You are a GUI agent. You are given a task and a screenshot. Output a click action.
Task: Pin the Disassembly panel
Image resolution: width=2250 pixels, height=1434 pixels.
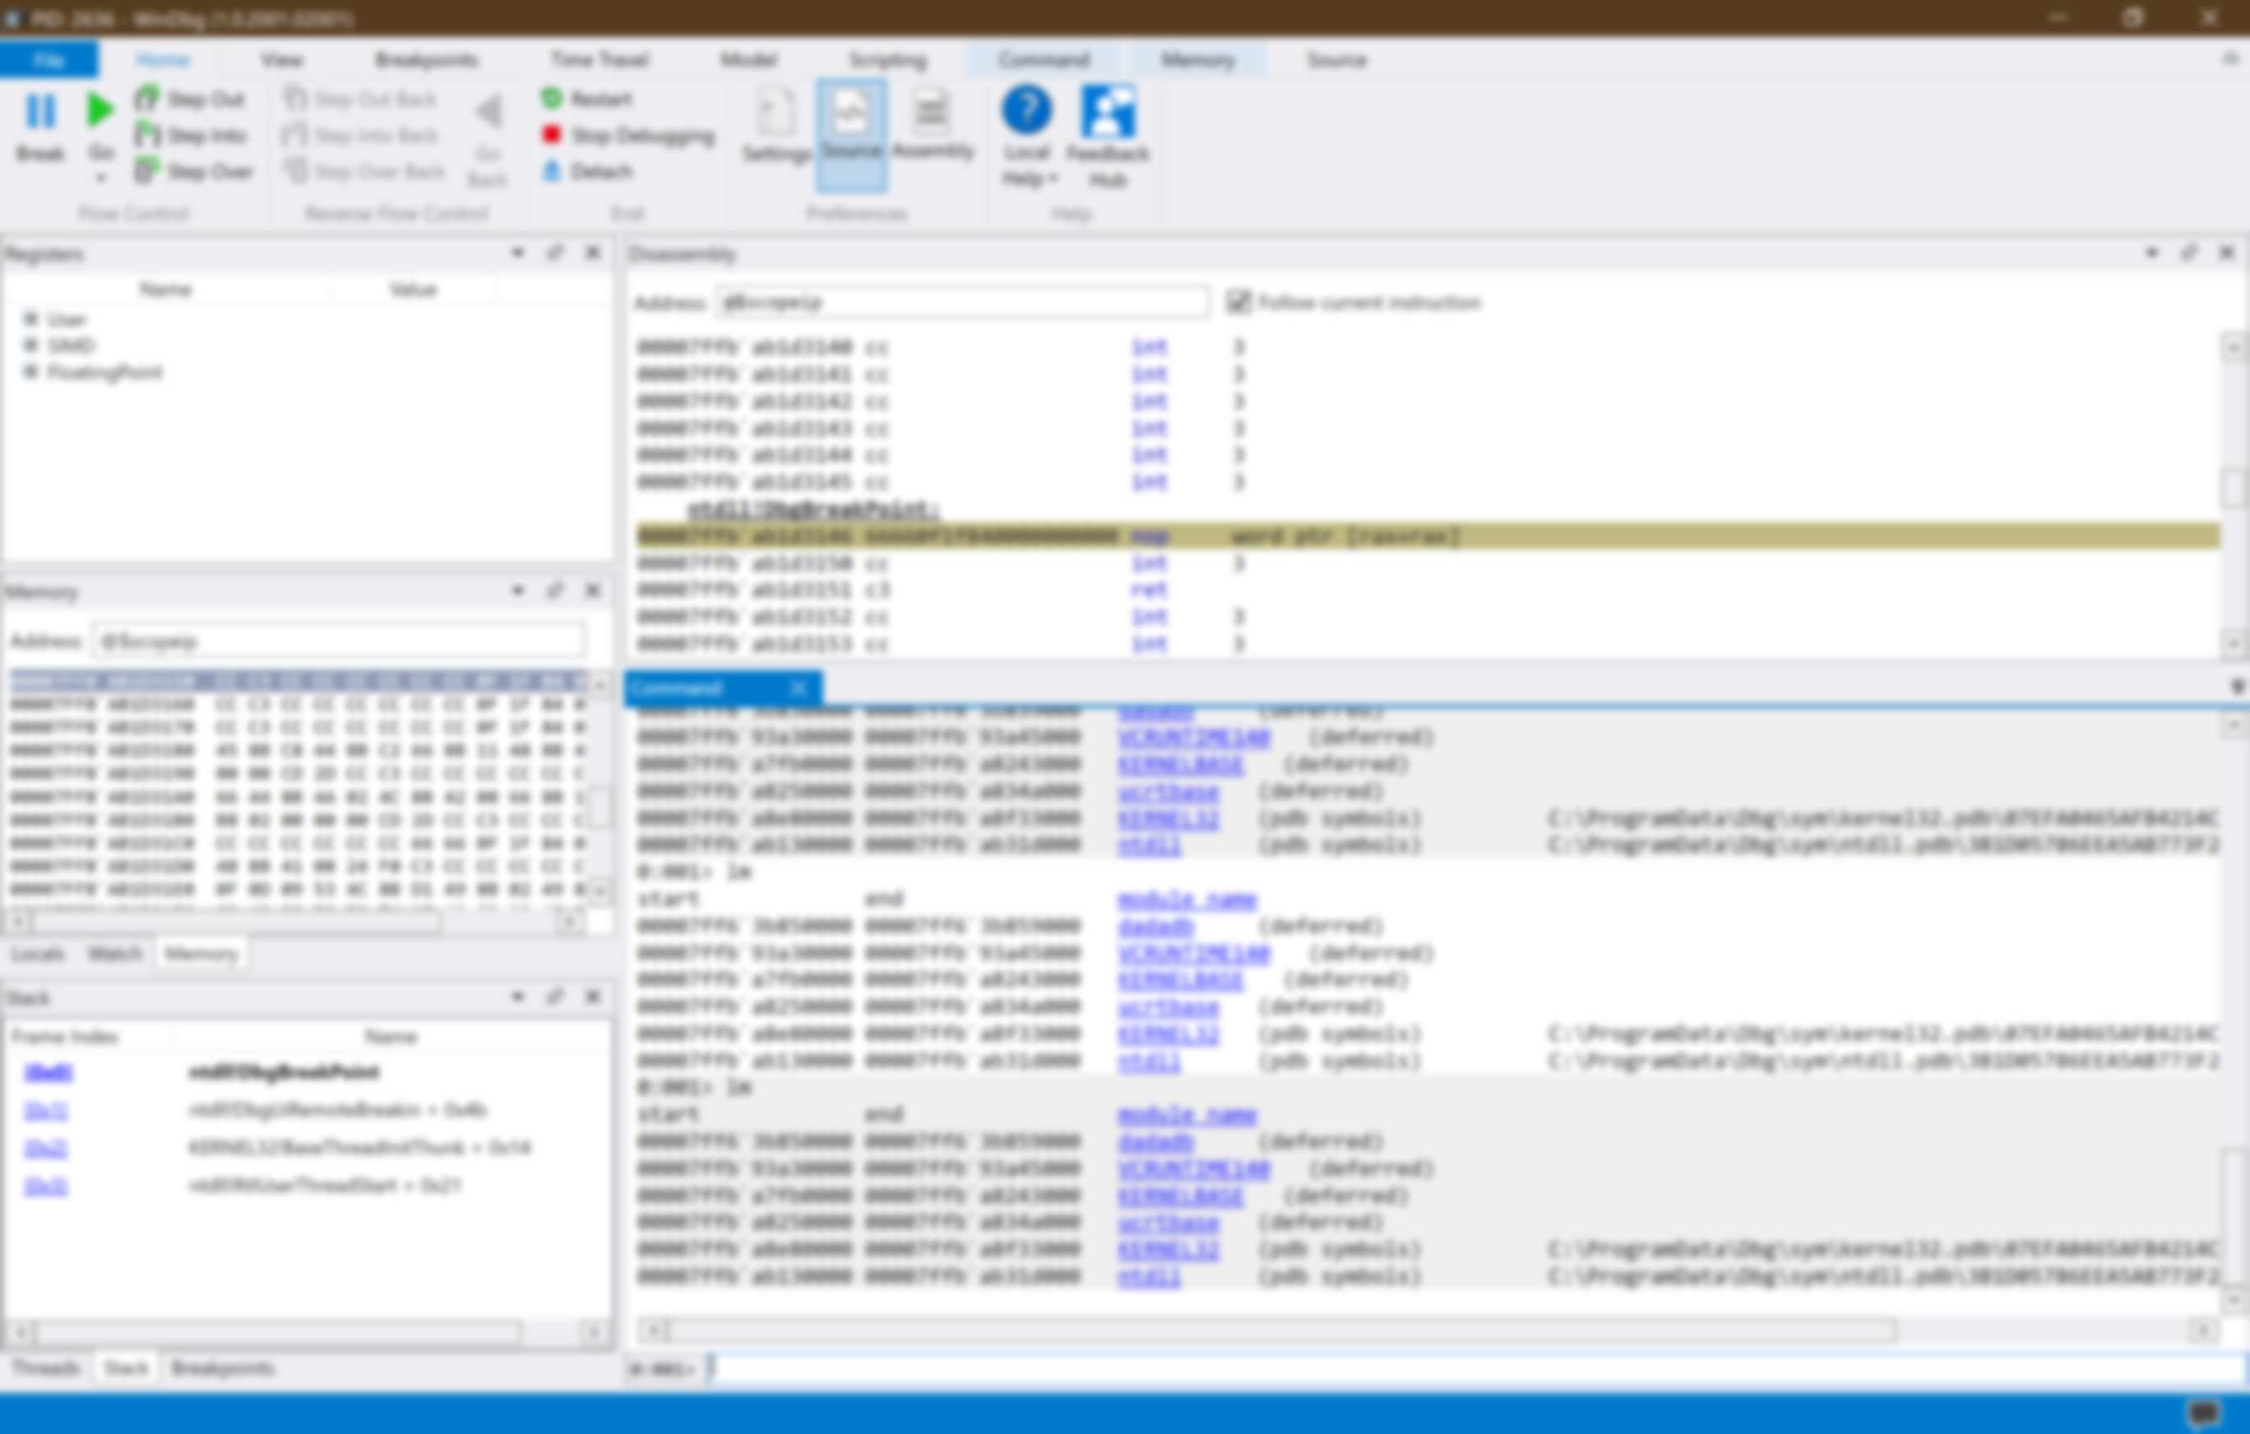click(x=2189, y=253)
